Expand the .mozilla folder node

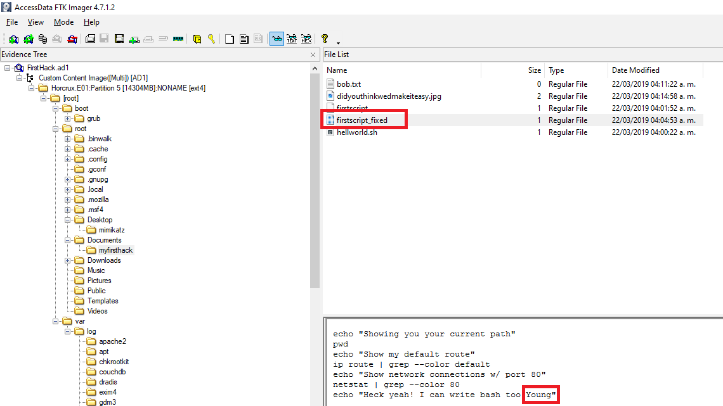point(68,200)
